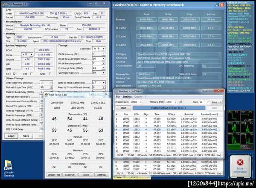Open the Refresh Cycle Time (tRFC) dropdown
Image resolution: width=256 pixels, height=188 pixels.
tap(51, 87)
